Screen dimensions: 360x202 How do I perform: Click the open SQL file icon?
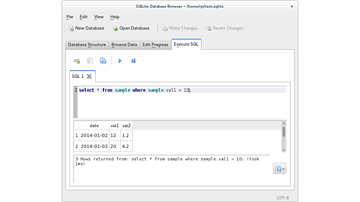(x=90, y=61)
